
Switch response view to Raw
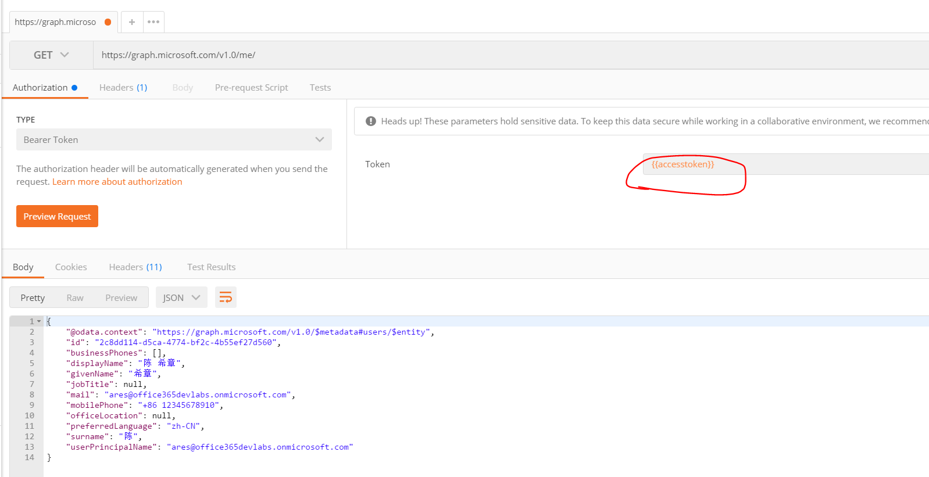coord(75,297)
